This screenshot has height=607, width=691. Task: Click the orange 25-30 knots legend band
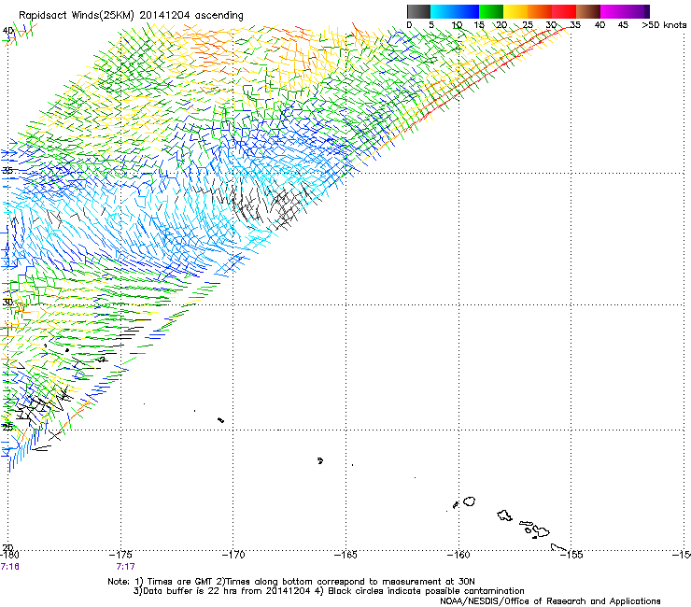[540, 11]
